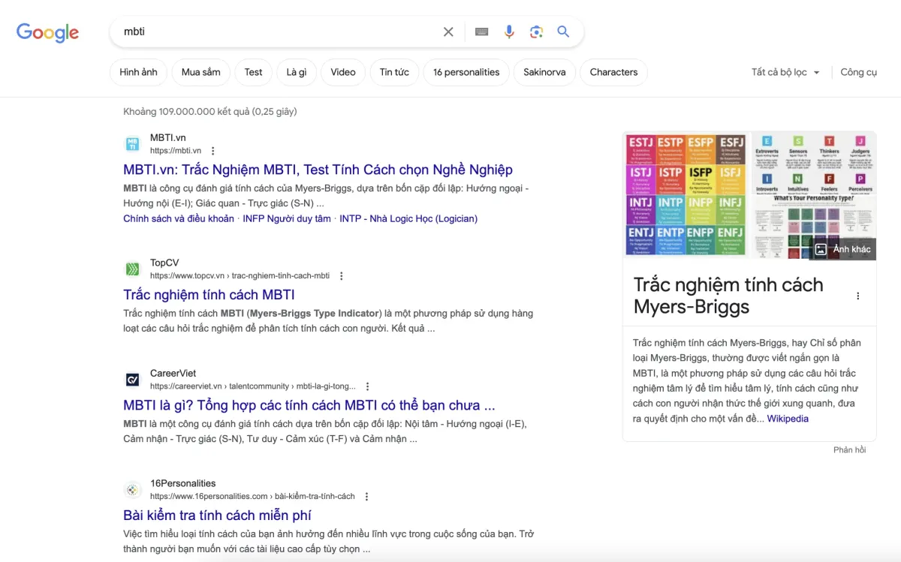Open the INFP Người duy tâm sitelink

pyautogui.click(x=287, y=218)
